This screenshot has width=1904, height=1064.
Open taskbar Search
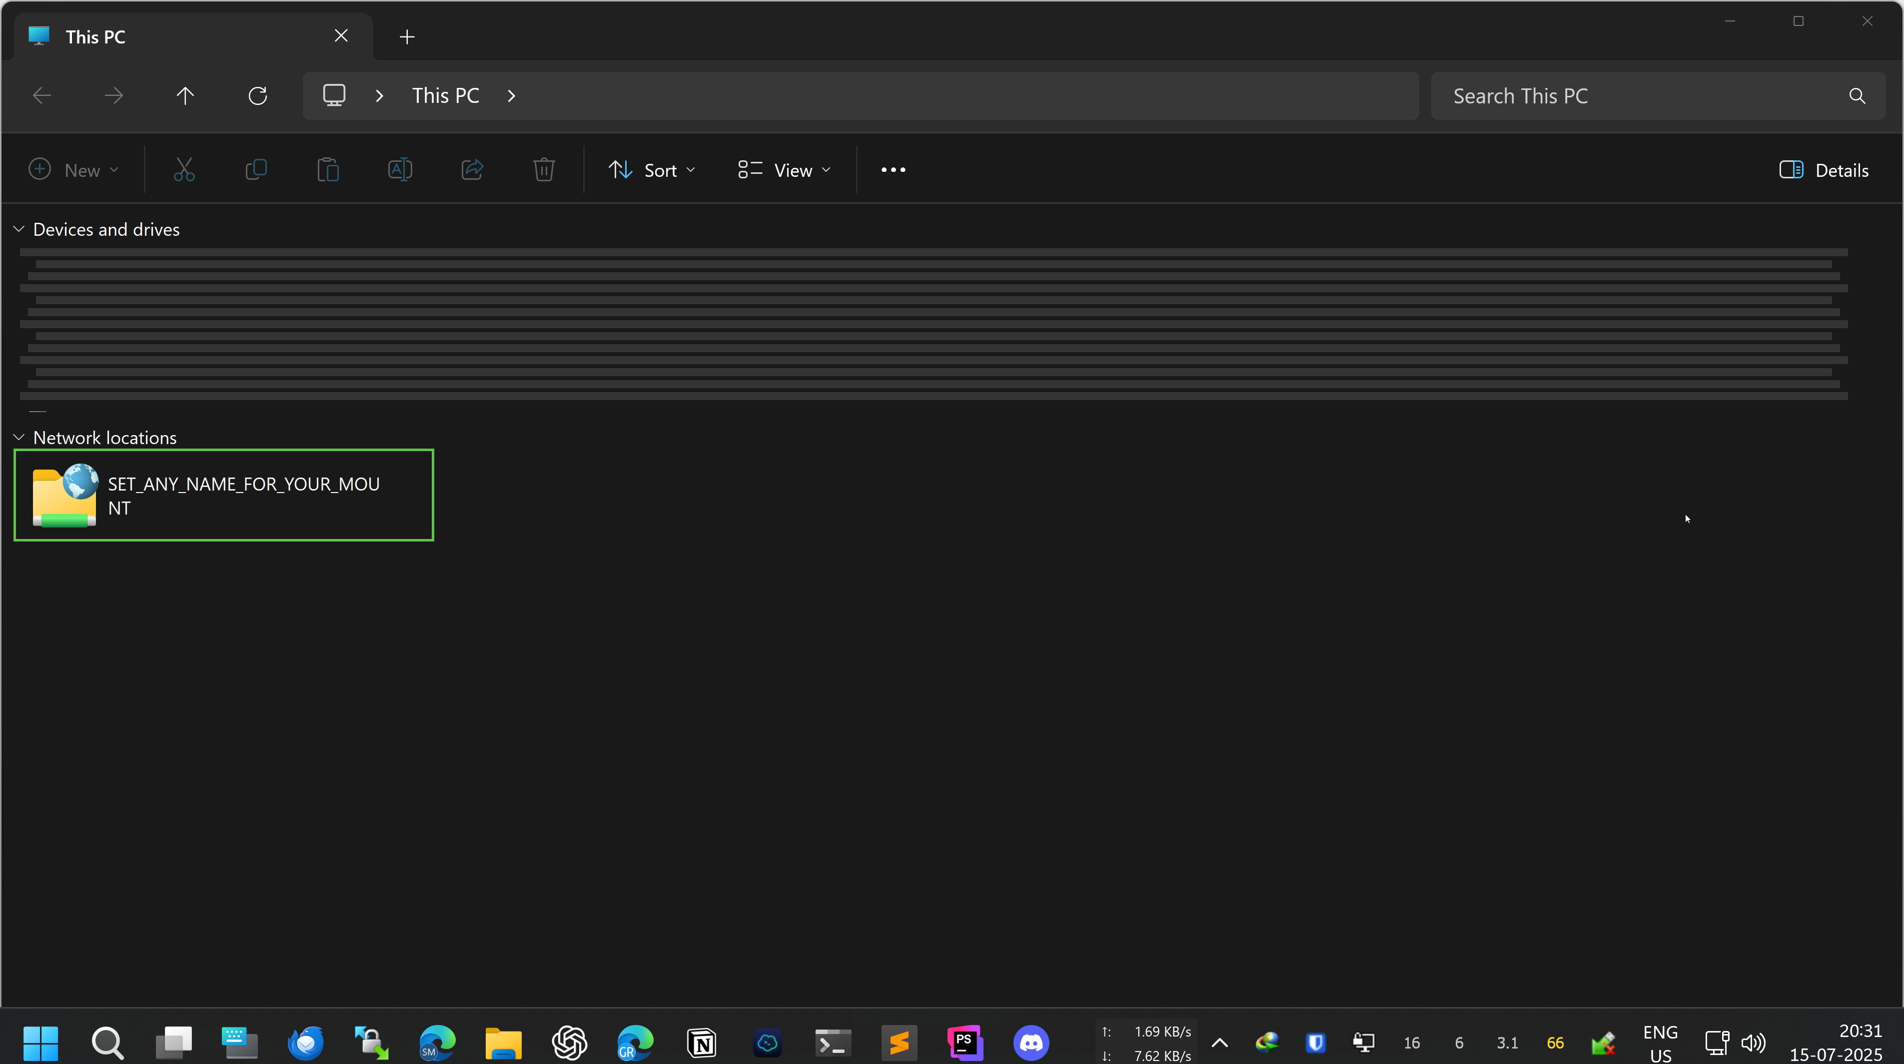coord(107,1043)
